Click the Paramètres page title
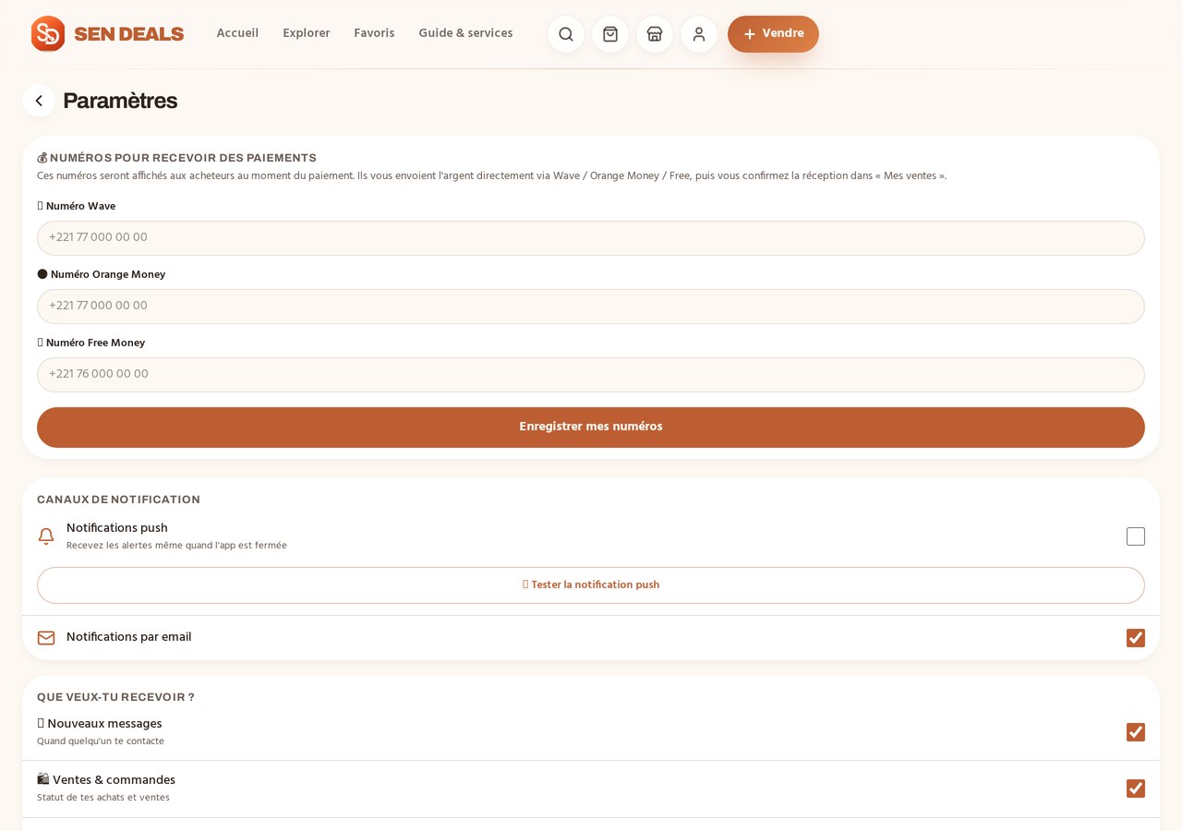The height and width of the screenshot is (831, 1182). (x=120, y=101)
